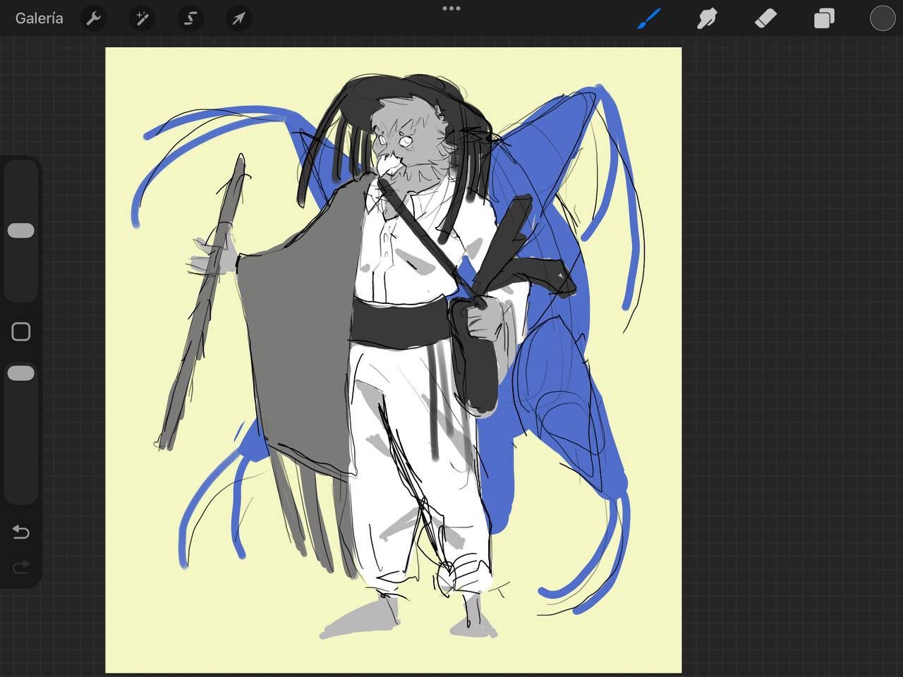Return to the Galería

40,18
